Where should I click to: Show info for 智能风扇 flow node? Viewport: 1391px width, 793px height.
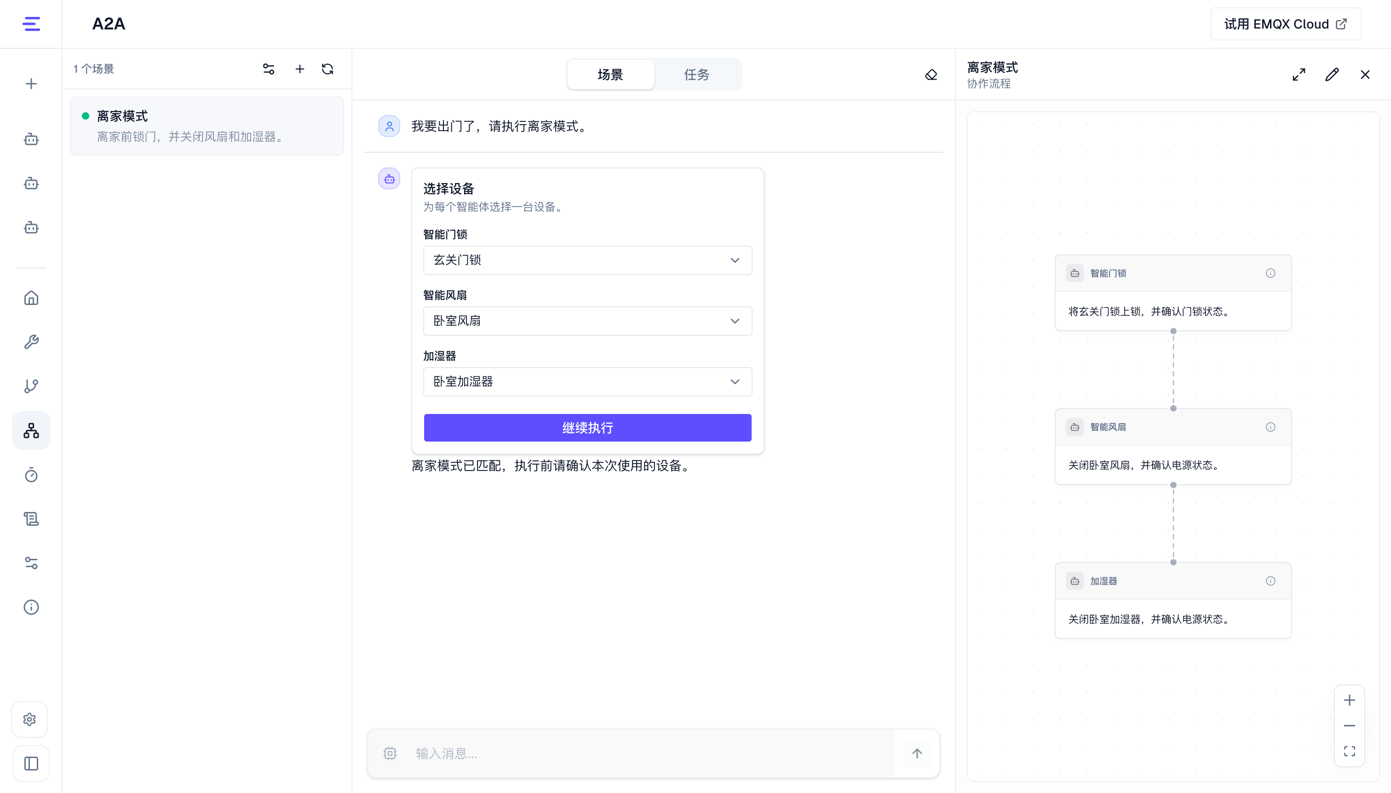coord(1270,427)
